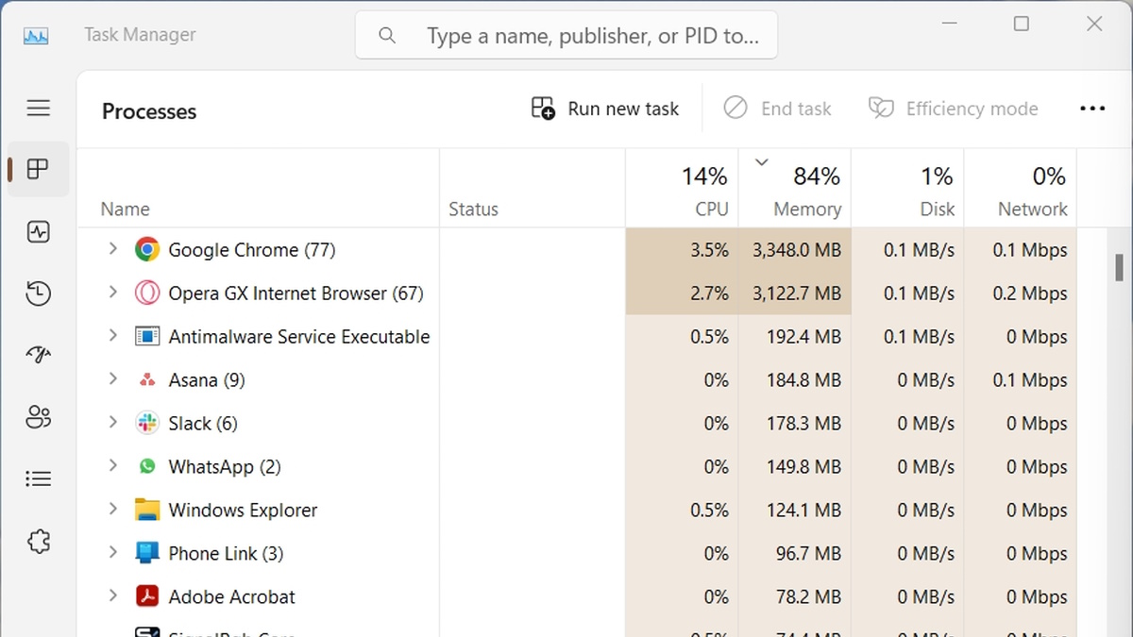Screen dimensions: 1133x637
Task: Select the Adobe Acrobat row name
Action: coord(231,596)
